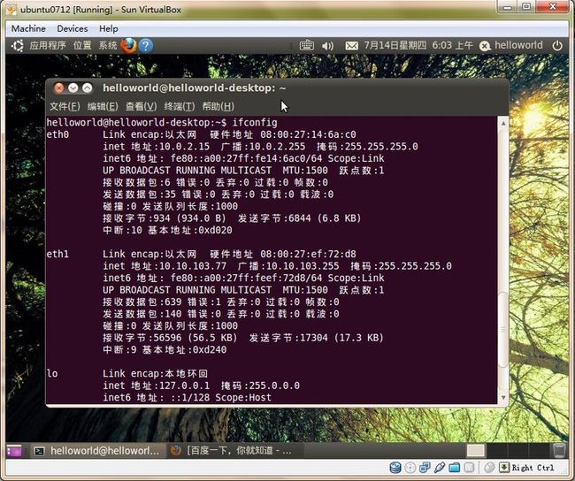This screenshot has height=481, width=575.
Task: Launch Firefox from the top panel
Action: pos(129,46)
